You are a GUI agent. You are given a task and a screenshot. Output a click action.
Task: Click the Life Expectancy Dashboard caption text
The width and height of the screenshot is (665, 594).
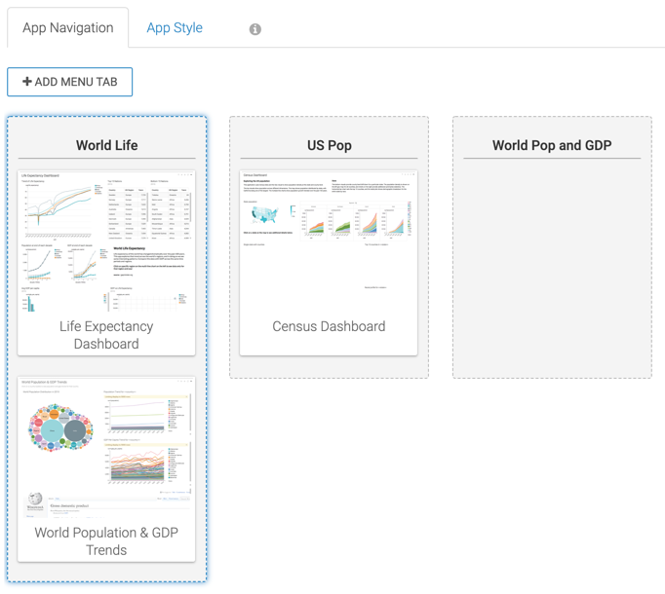click(106, 335)
